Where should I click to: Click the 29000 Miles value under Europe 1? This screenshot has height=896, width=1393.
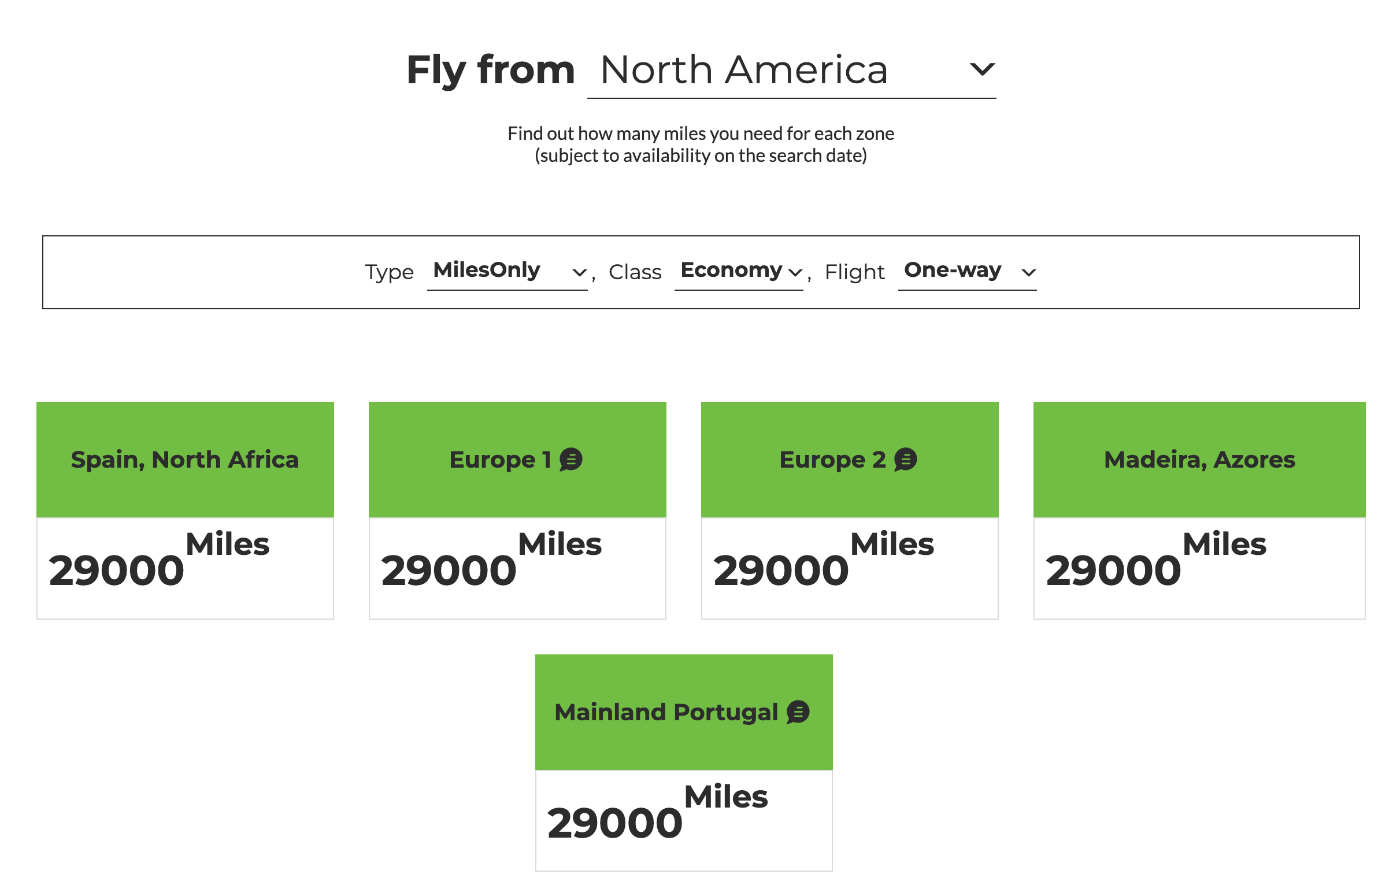pos(490,561)
